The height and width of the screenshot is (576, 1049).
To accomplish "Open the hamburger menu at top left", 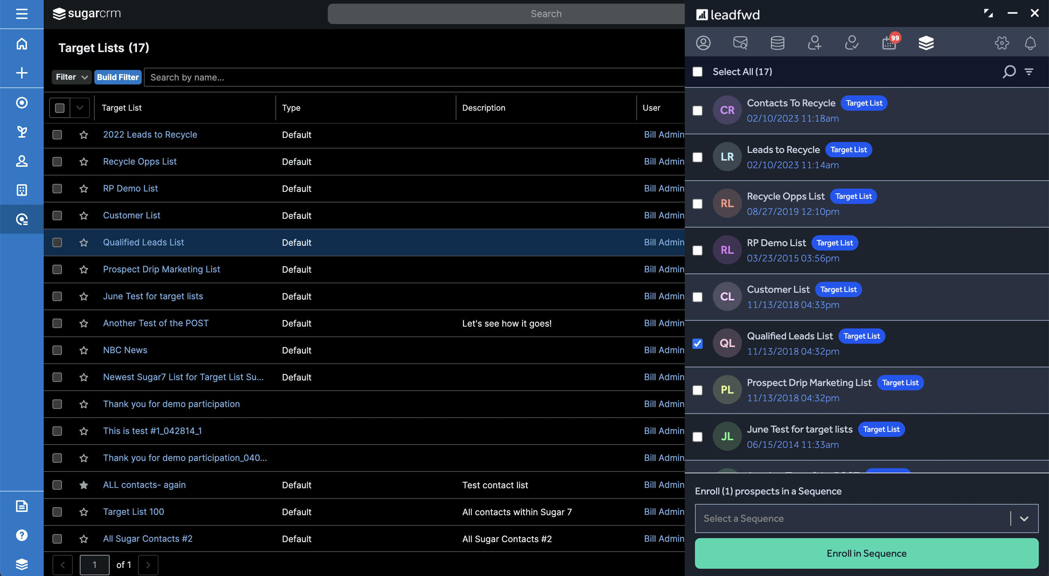I will [21, 13].
